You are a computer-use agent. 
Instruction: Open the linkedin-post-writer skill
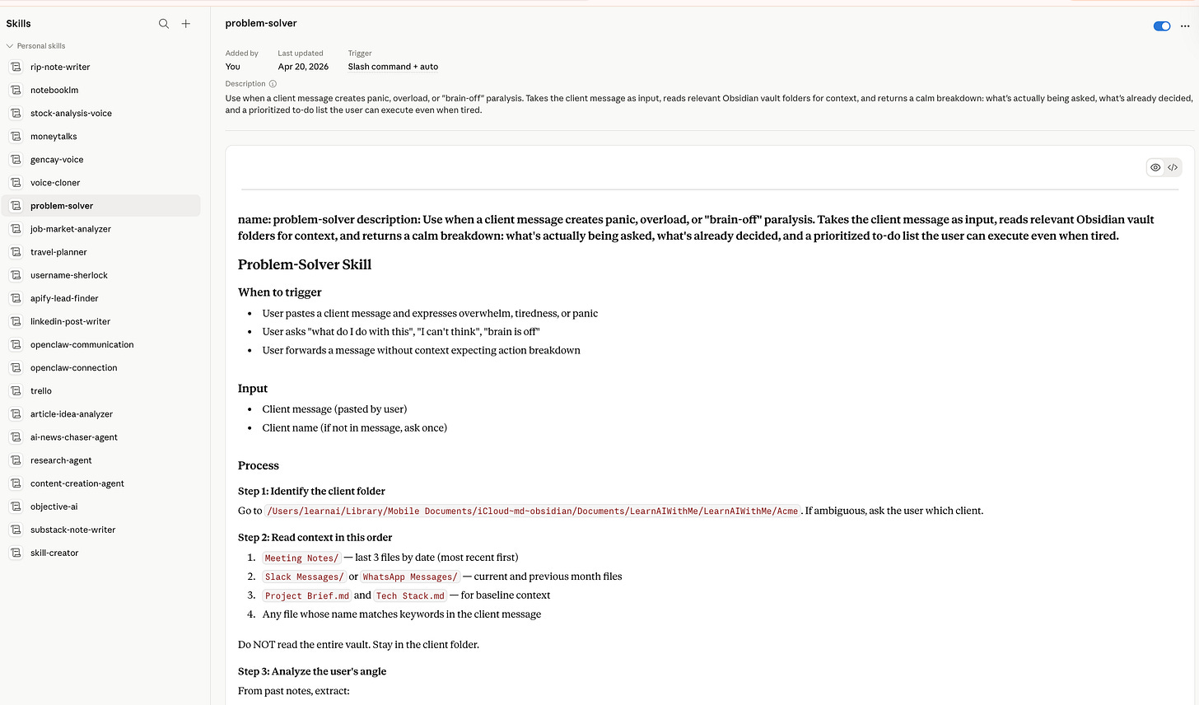[x=101, y=321]
